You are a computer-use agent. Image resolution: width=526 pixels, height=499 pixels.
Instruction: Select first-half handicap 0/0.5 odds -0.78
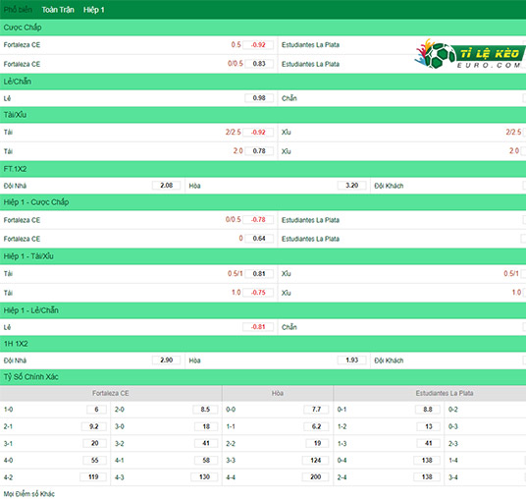tap(258, 220)
